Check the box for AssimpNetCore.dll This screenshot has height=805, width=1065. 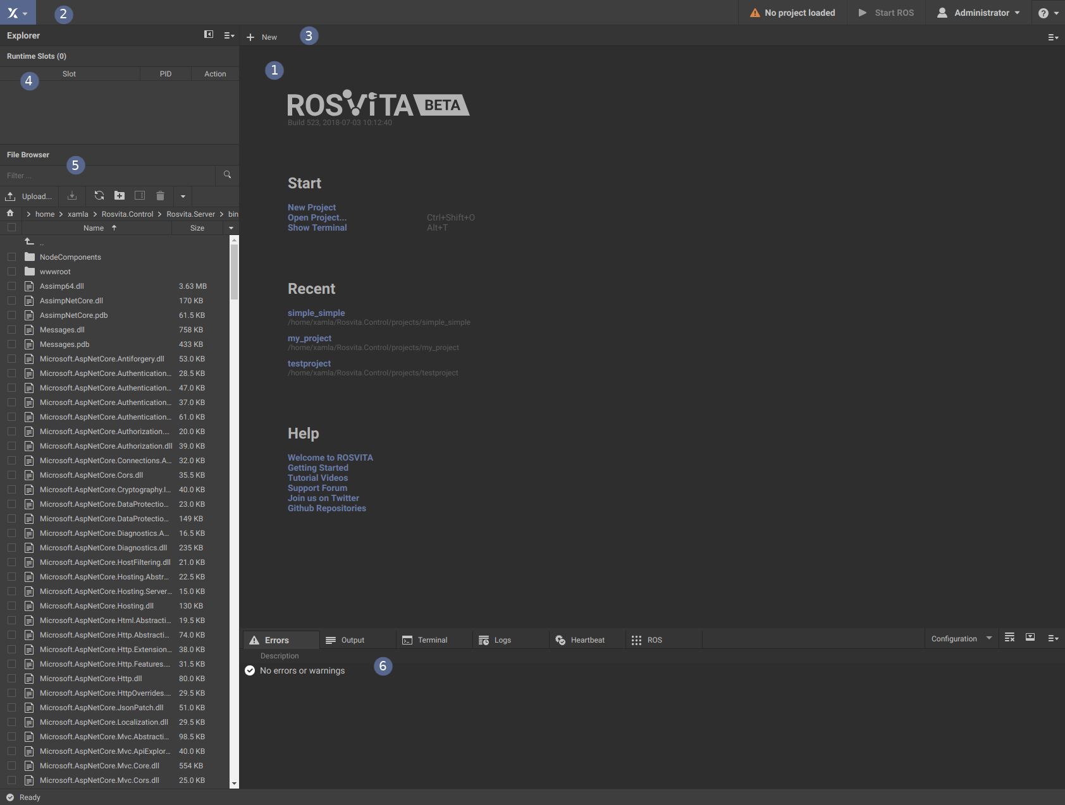[11, 301]
